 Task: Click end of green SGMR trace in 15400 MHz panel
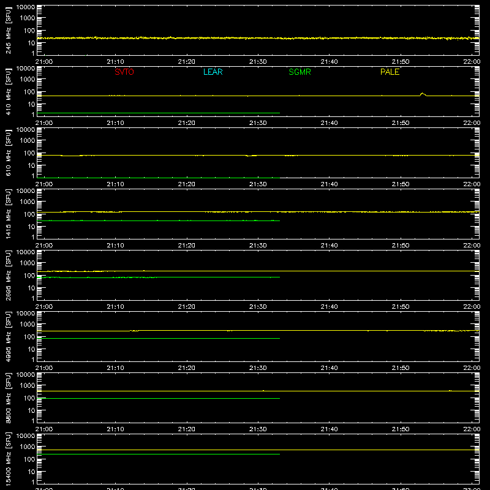click(x=279, y=454)
